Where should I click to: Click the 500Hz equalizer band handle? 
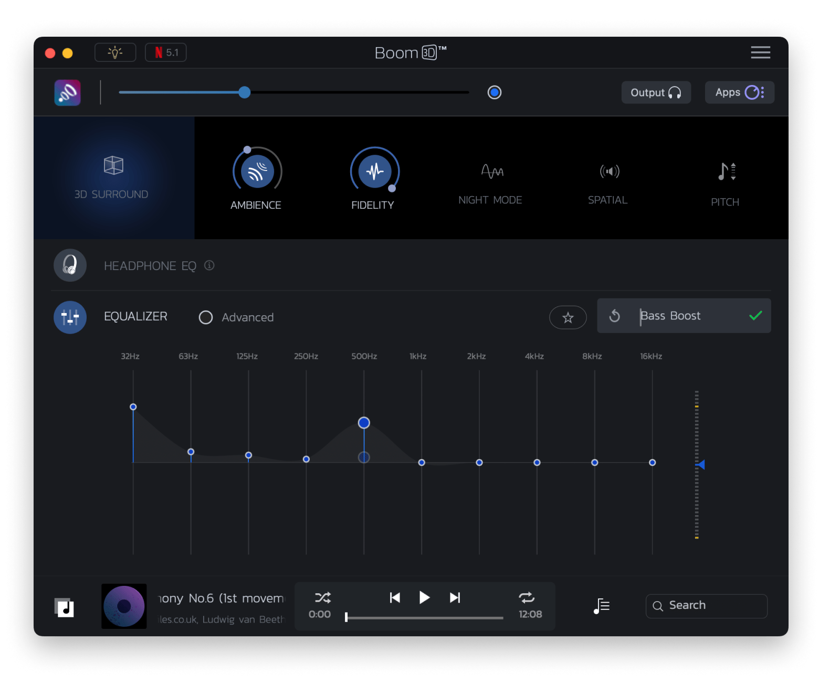(x=364, y=423)
